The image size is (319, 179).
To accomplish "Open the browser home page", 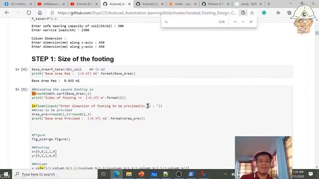I will click(x=40, y=13).
